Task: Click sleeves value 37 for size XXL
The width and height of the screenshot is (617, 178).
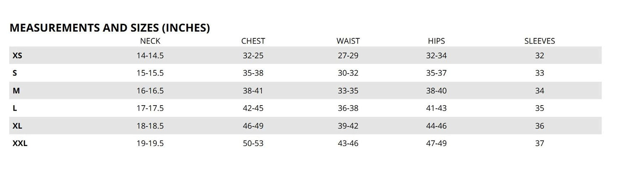Action: click(540, 144)
